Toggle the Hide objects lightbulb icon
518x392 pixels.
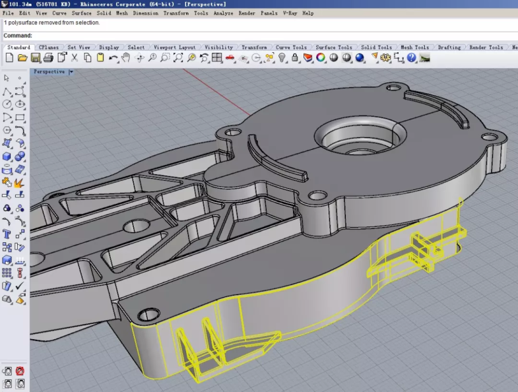point(282,58)
